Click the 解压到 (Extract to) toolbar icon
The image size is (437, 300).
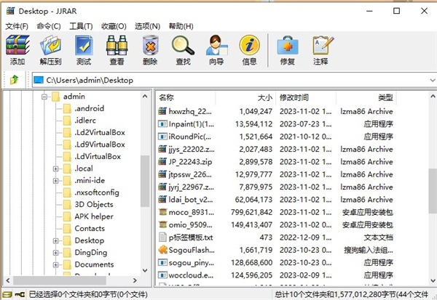click(x=50, y=45)
